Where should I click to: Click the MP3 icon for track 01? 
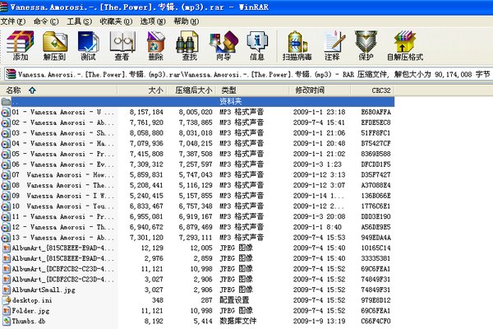tap(6, 113)
